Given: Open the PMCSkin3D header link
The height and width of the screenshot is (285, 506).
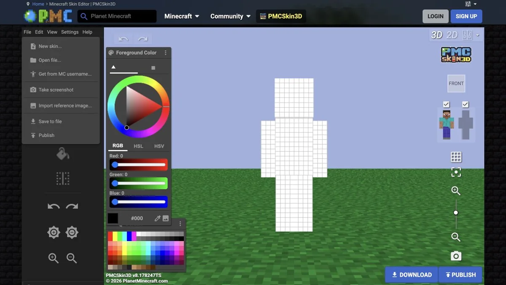Looking at the screenshot, I should pyautogui.click(x=281, y=16).
